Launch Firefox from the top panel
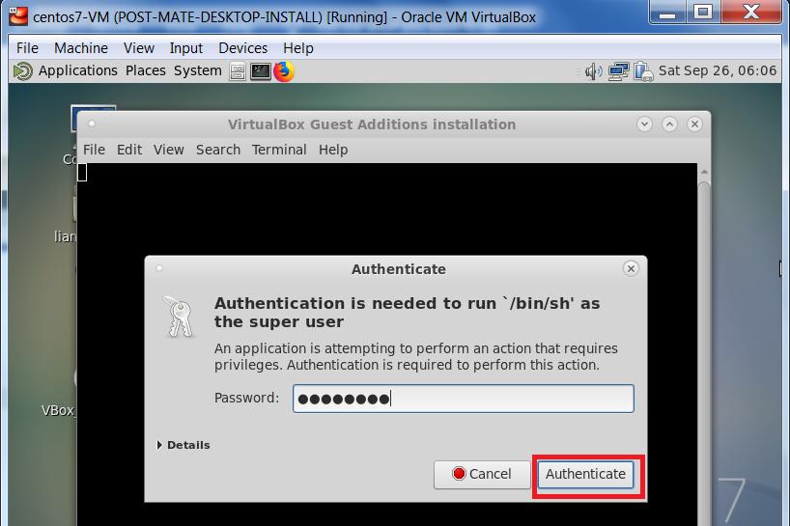The width and height of the screenshot is (790, 526). (x=284, y=71)
